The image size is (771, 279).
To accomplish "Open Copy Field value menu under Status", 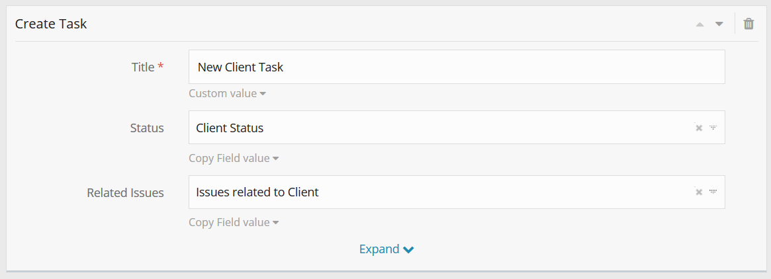I will (234, 158).
